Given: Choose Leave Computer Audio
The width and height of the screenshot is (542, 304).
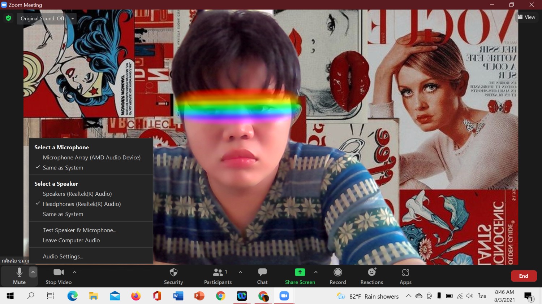Looking at the screenshot, I should tap(91, 240).
